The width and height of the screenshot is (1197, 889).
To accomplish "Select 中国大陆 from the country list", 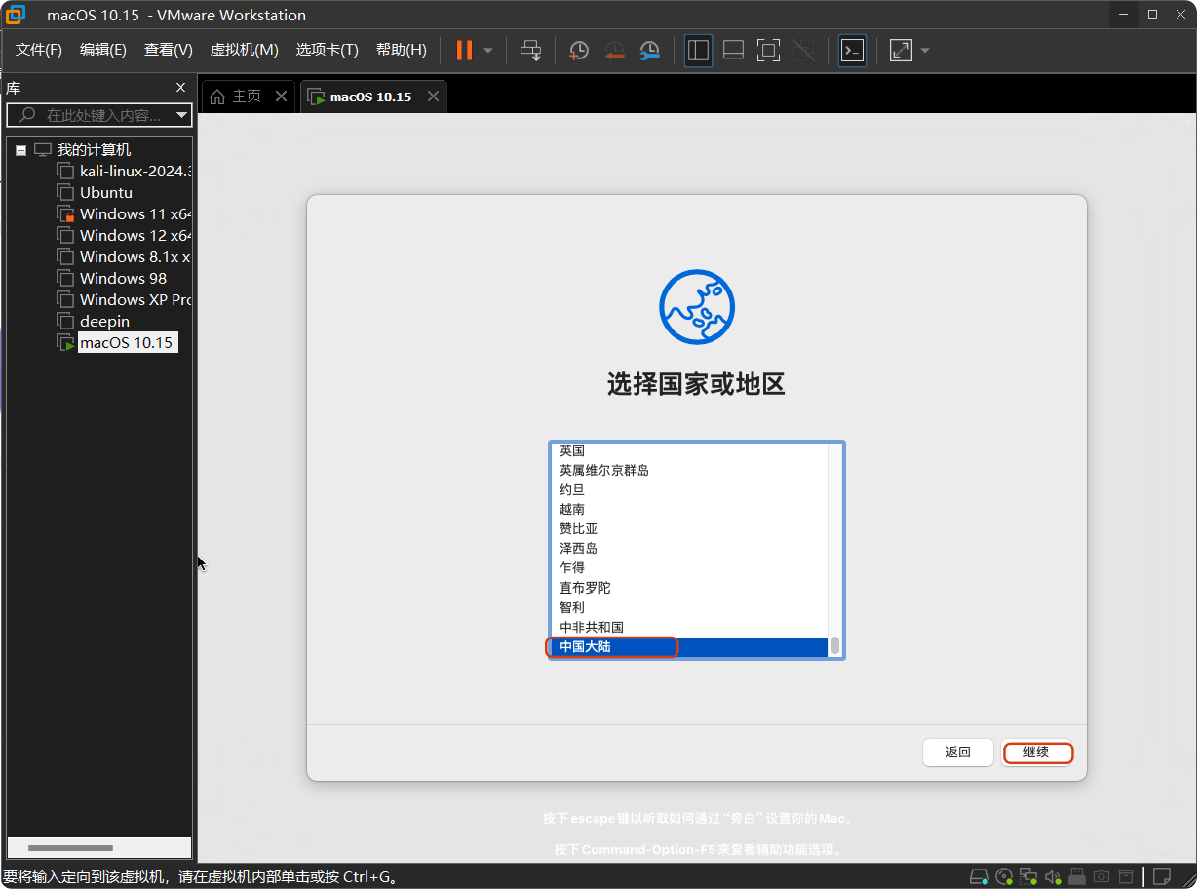I will click(612, 646).
